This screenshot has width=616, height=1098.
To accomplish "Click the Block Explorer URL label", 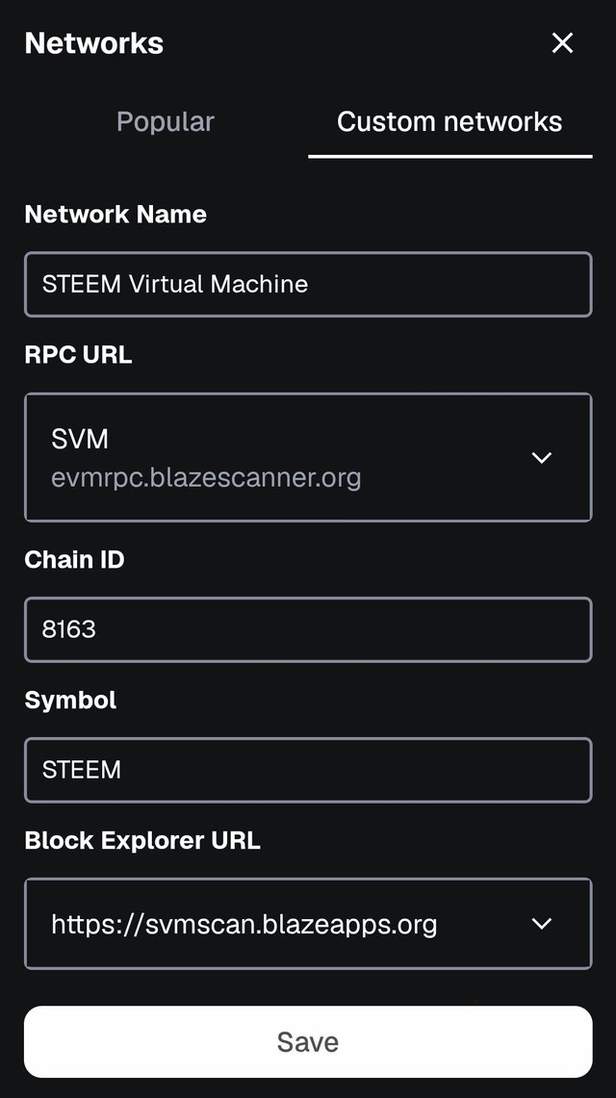I will tap(142, 840).
